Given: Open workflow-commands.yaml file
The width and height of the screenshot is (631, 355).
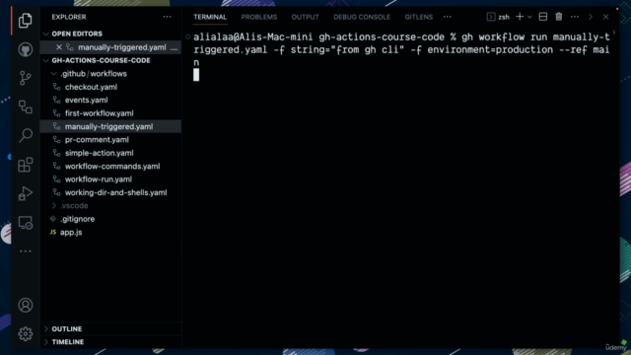Looking at the screenshot, I should point(112,167).
